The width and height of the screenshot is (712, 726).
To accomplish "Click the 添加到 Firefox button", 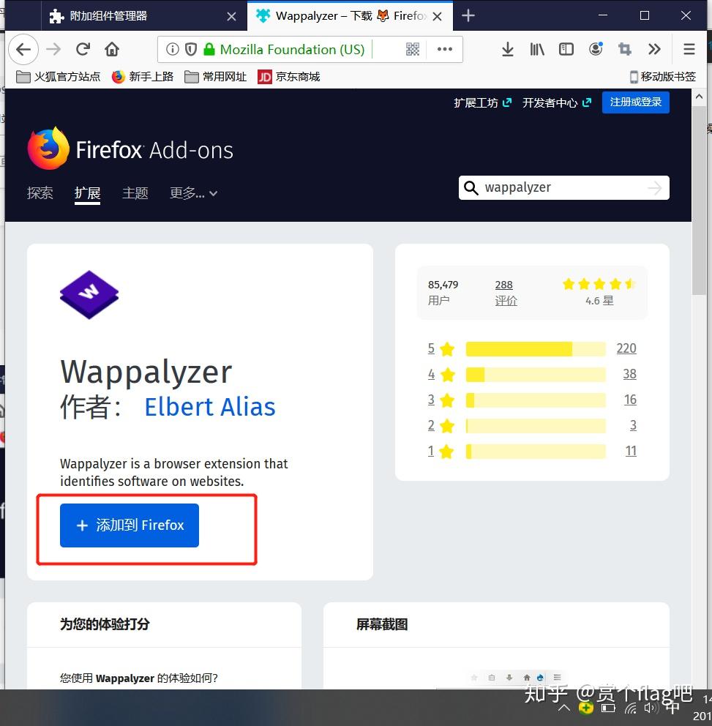I will (130, 525).
